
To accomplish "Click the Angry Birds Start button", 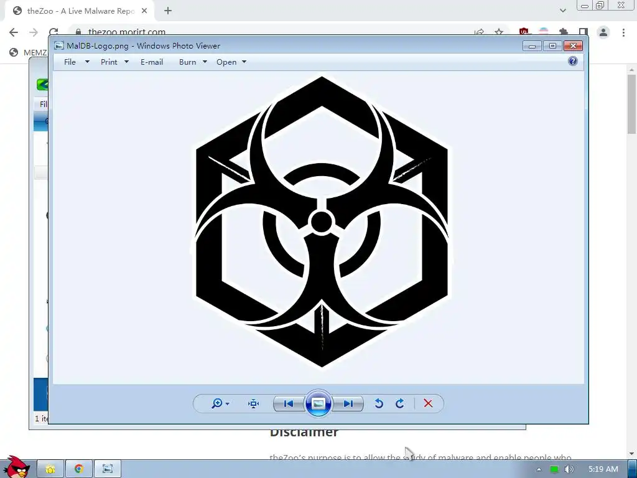I will pos(16,467).
